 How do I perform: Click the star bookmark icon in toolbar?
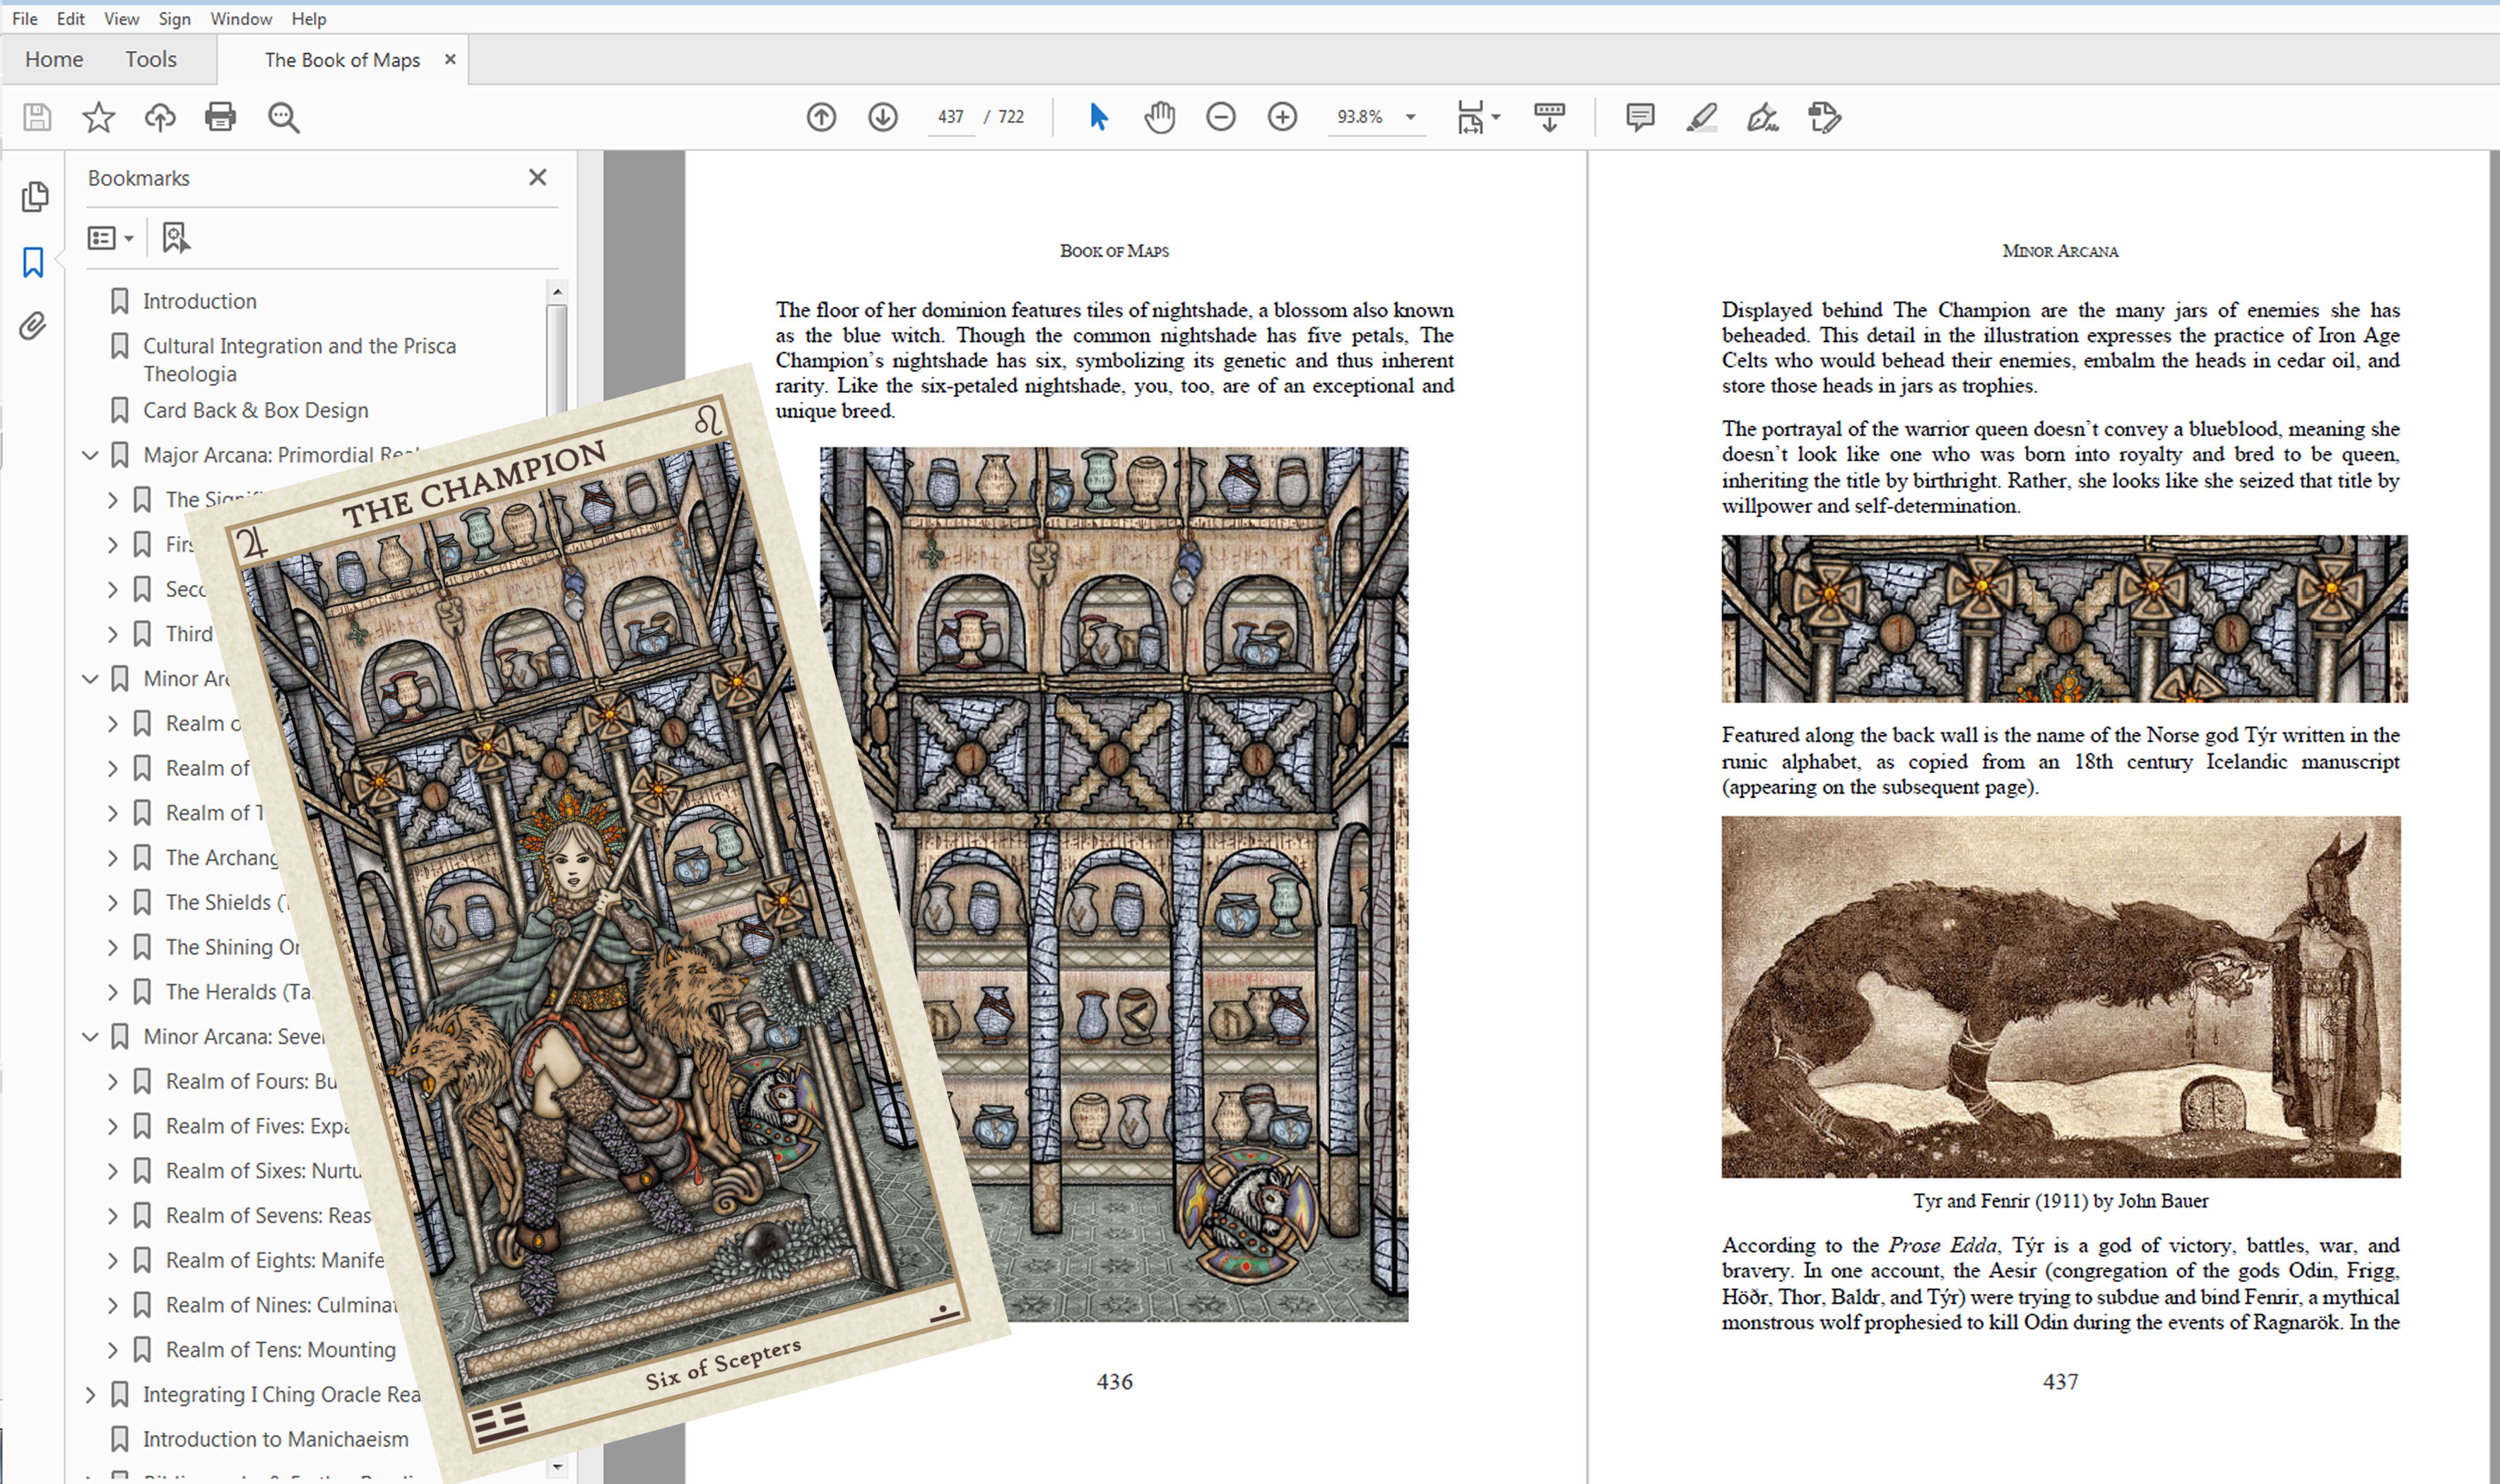tap(98, 117)
